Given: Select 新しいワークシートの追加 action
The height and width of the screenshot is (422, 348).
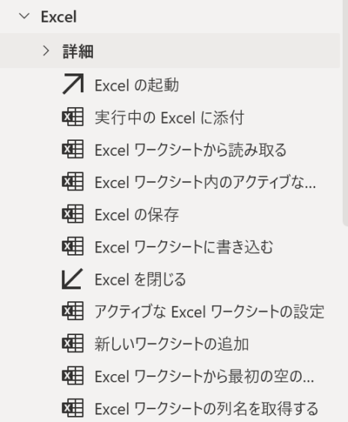Looking at the screenshot, I should click(170, 343).
